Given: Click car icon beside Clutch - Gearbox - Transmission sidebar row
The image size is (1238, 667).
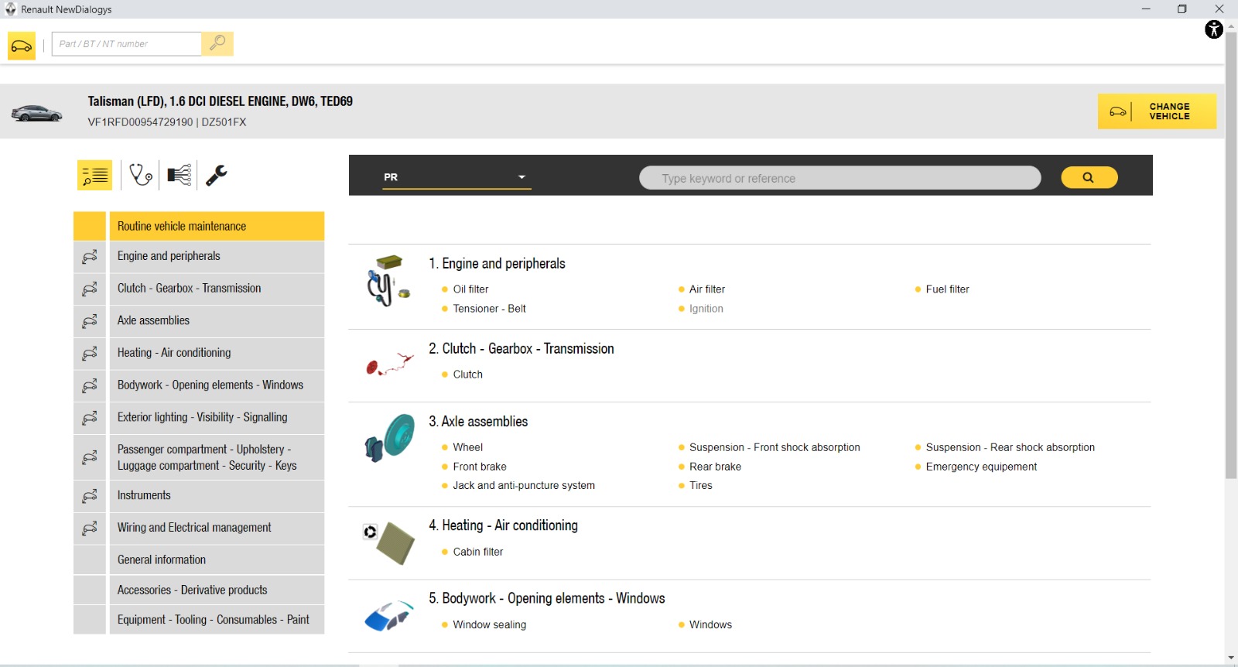Looking at the screenshot, I should [x=90, y=289].
